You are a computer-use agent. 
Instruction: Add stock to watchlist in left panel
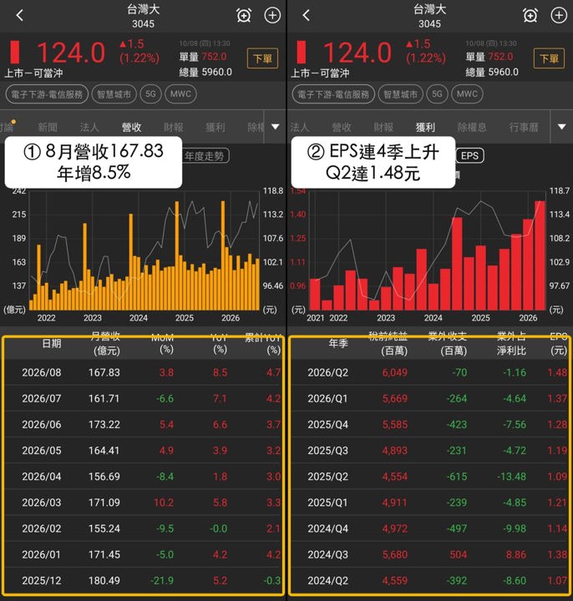click(272, 15)
